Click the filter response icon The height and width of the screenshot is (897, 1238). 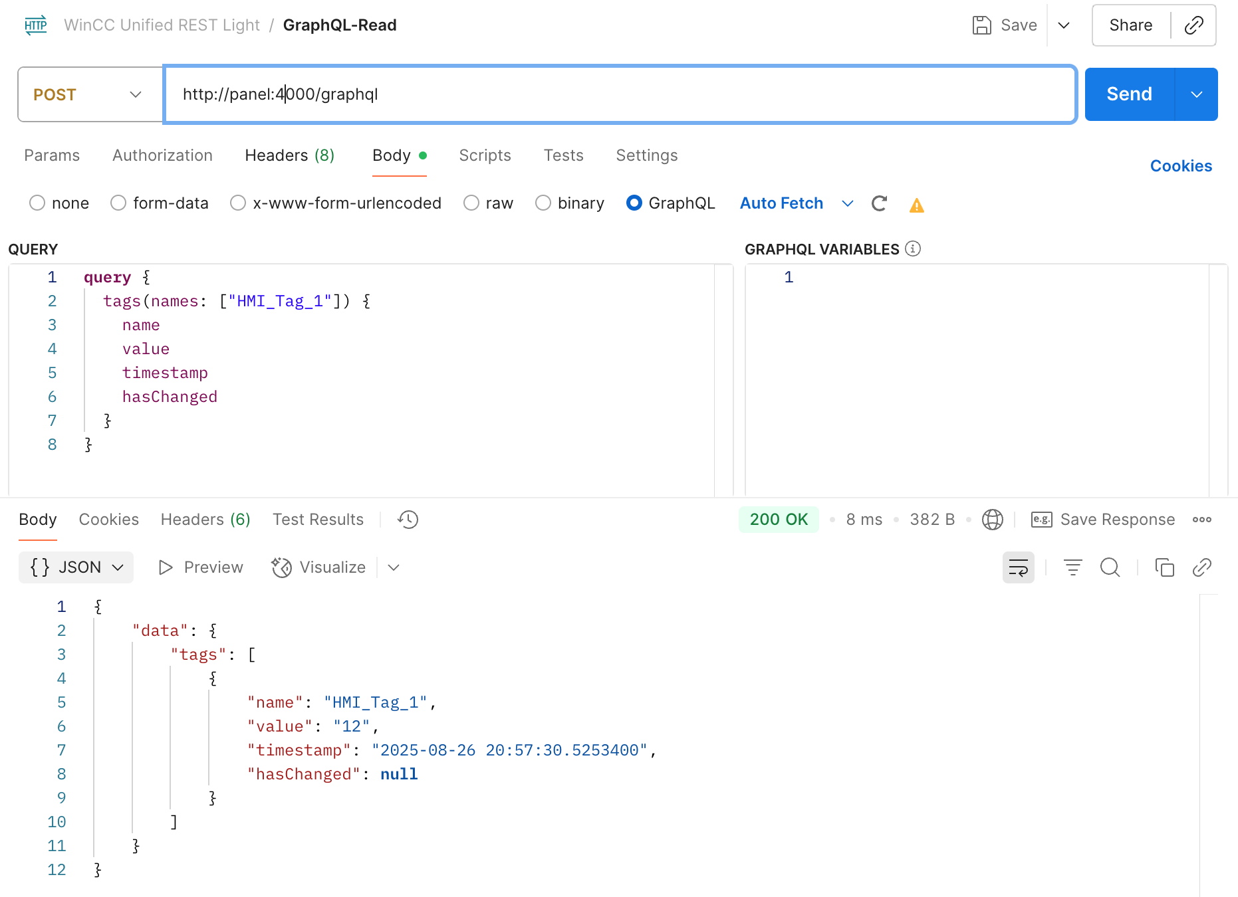pyautogui.click(x=1072, y=567)
